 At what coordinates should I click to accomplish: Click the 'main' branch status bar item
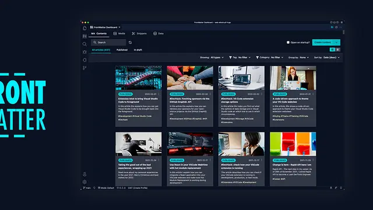tap(87, 188)
